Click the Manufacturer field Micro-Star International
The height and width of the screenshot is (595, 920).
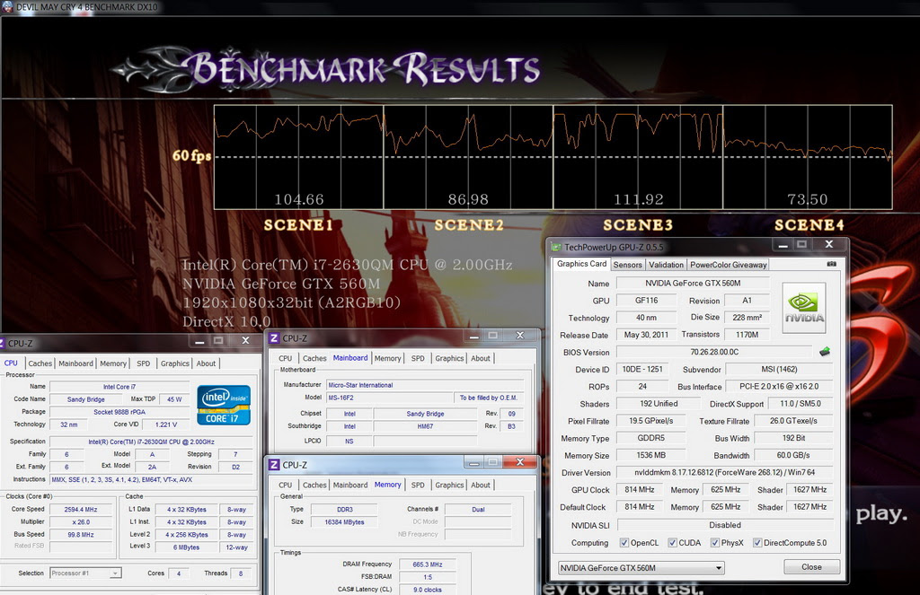pos(424,385)
